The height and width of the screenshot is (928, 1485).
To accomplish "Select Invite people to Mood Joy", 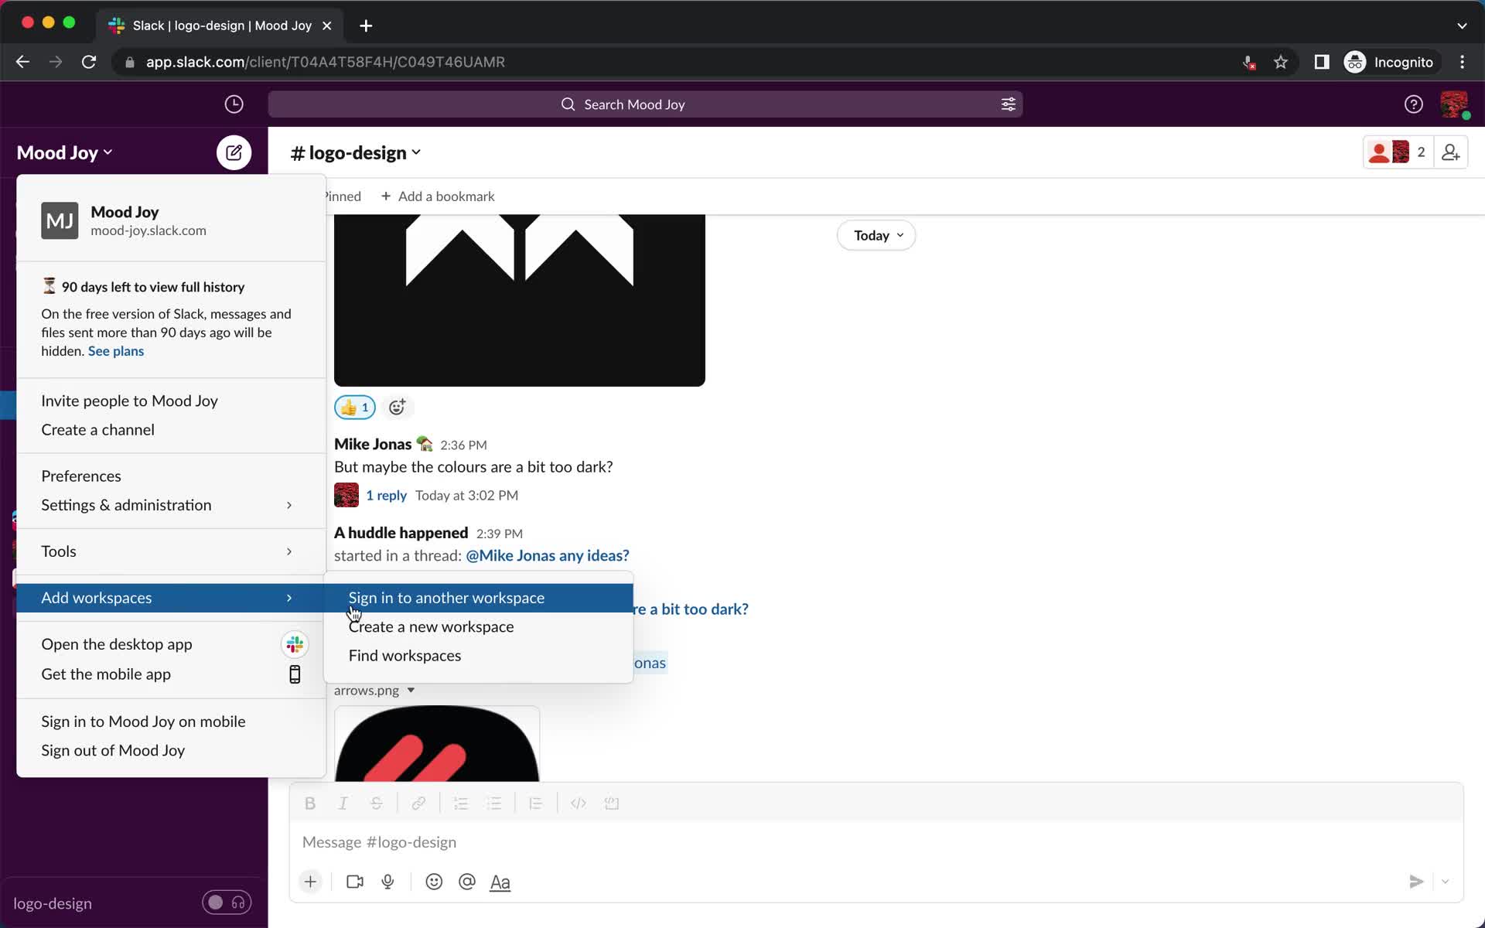I will pos(171,401).
